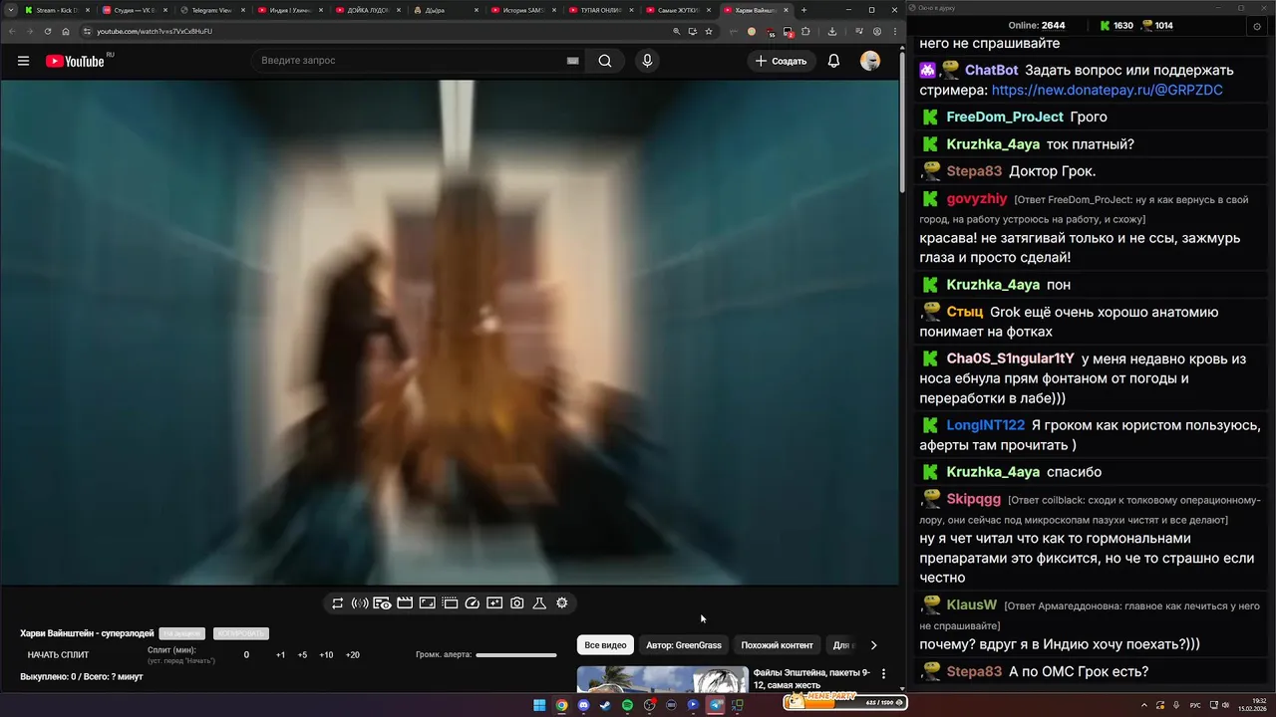Open the donatepay.ru link in chat
Viewport: 1276px width, 717px height.
click(x=1107, y=90)
